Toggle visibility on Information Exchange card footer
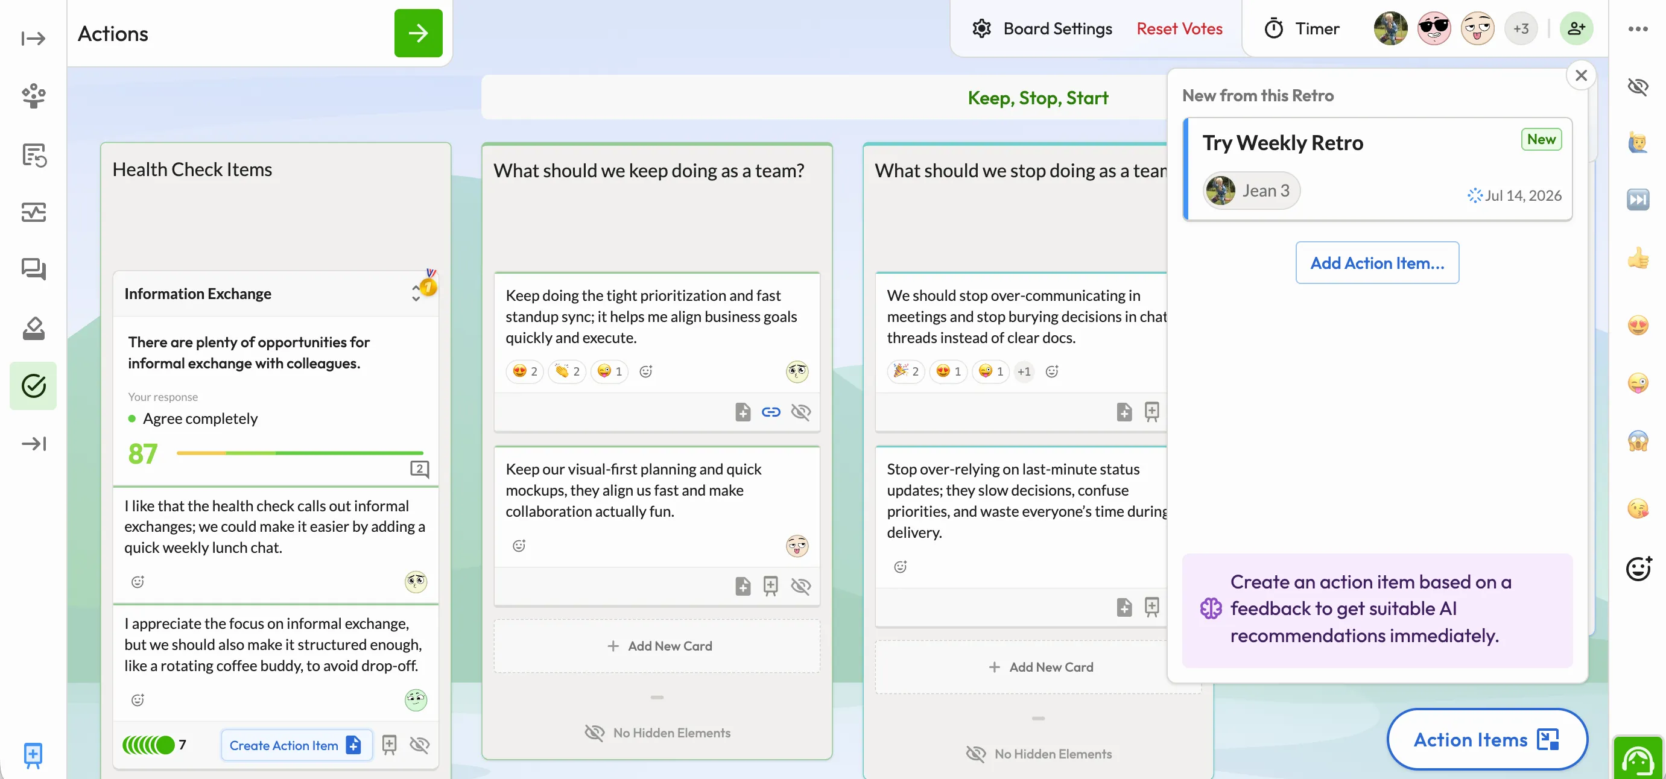 point(419,745)
